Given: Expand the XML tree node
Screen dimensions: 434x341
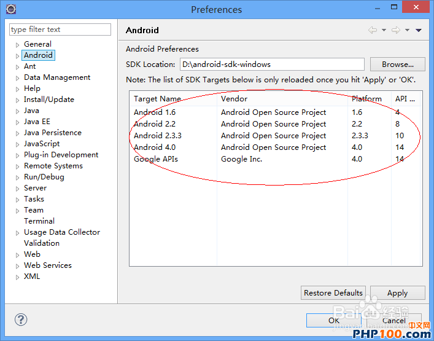Looking at the screenshot, I should [x=17, y=277].
